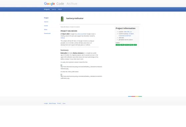Open the GNU GPL v3 license link
Viewport: 186px width, 127px height.
coord(128,32)
